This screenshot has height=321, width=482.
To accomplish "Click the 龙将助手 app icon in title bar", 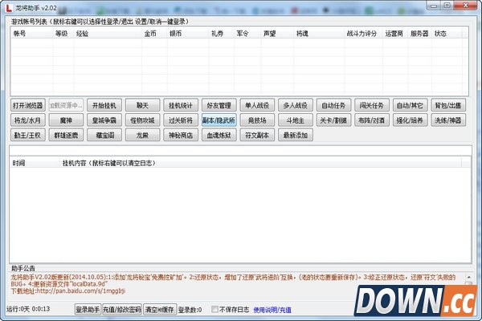I will pyautogui.click(x=9, y=8).
